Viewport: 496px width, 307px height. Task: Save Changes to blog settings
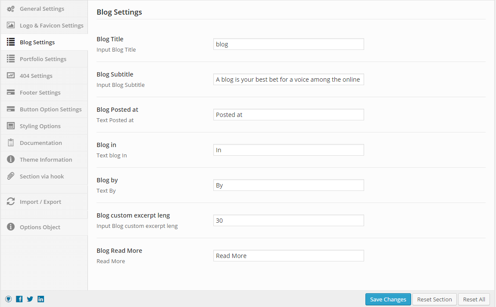[x=388, y=299]
